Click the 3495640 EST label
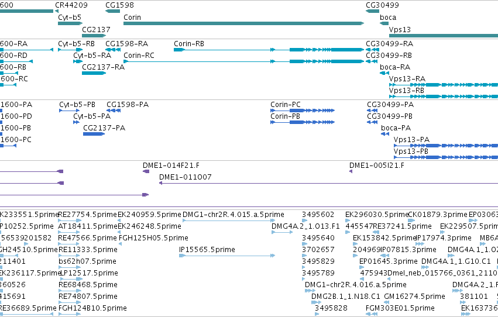This screenshot has width=498, height=317. click(x=318, y=238)
